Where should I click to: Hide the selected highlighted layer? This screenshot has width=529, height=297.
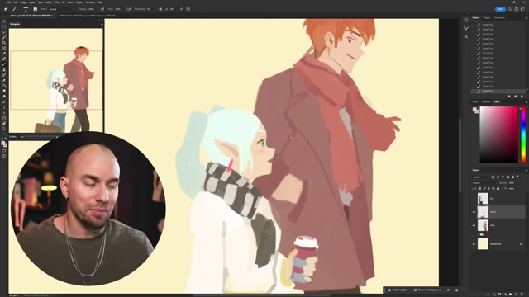474,212
